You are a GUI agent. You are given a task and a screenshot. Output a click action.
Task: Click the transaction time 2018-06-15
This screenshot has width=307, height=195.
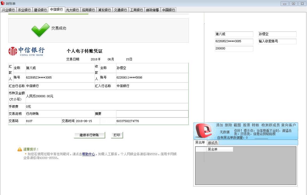point(84,121)
